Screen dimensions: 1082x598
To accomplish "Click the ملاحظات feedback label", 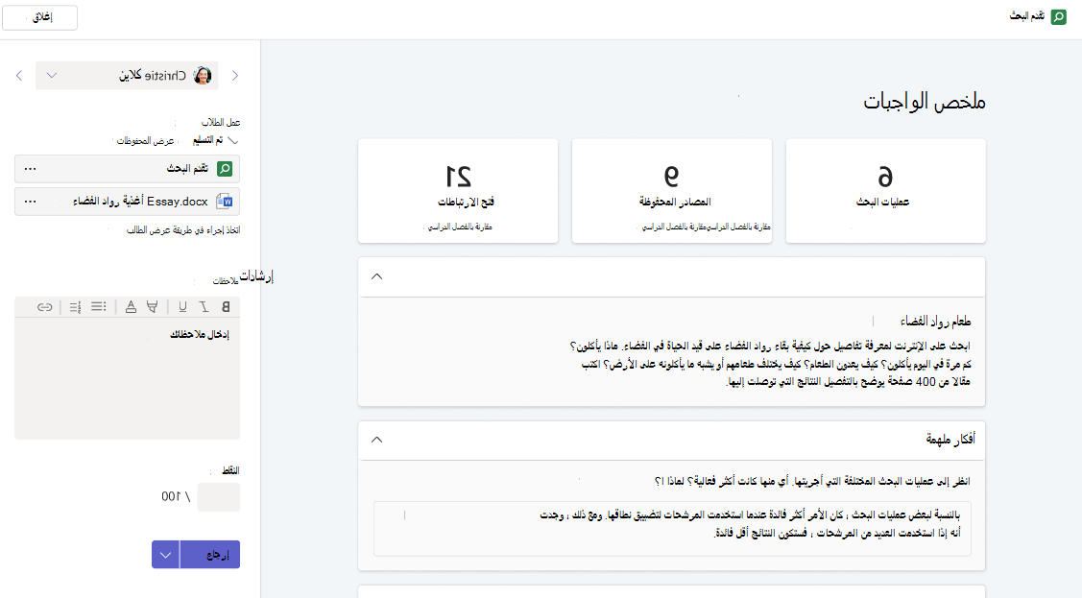I will point(225,280).
